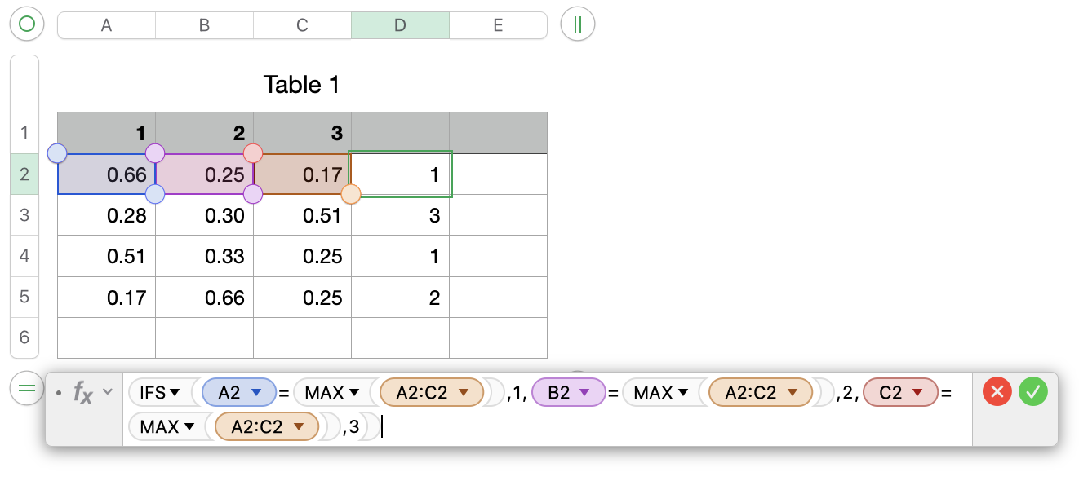Click the blue selection handle on cell A2
Image resolution: width=1079 pixels, height=494 pixels.
(57, 152)
